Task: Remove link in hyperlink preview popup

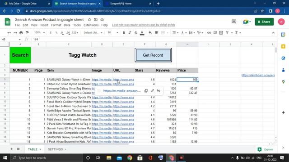Action: pos(158,91)
